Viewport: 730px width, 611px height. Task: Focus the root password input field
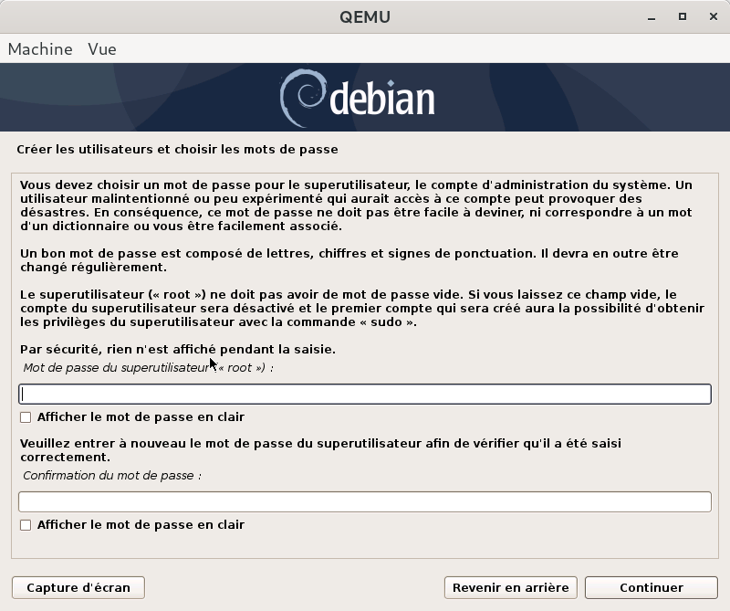(365, 394)
